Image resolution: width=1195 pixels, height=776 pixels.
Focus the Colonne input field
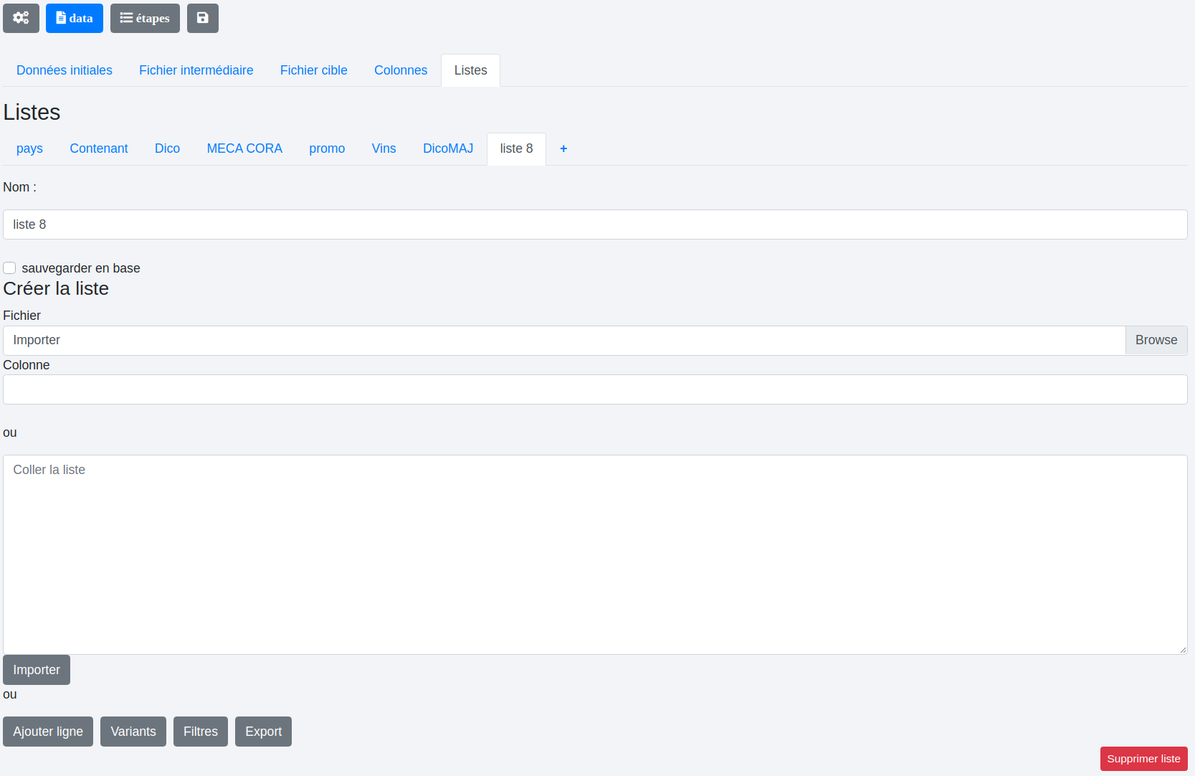pos(595,389)
